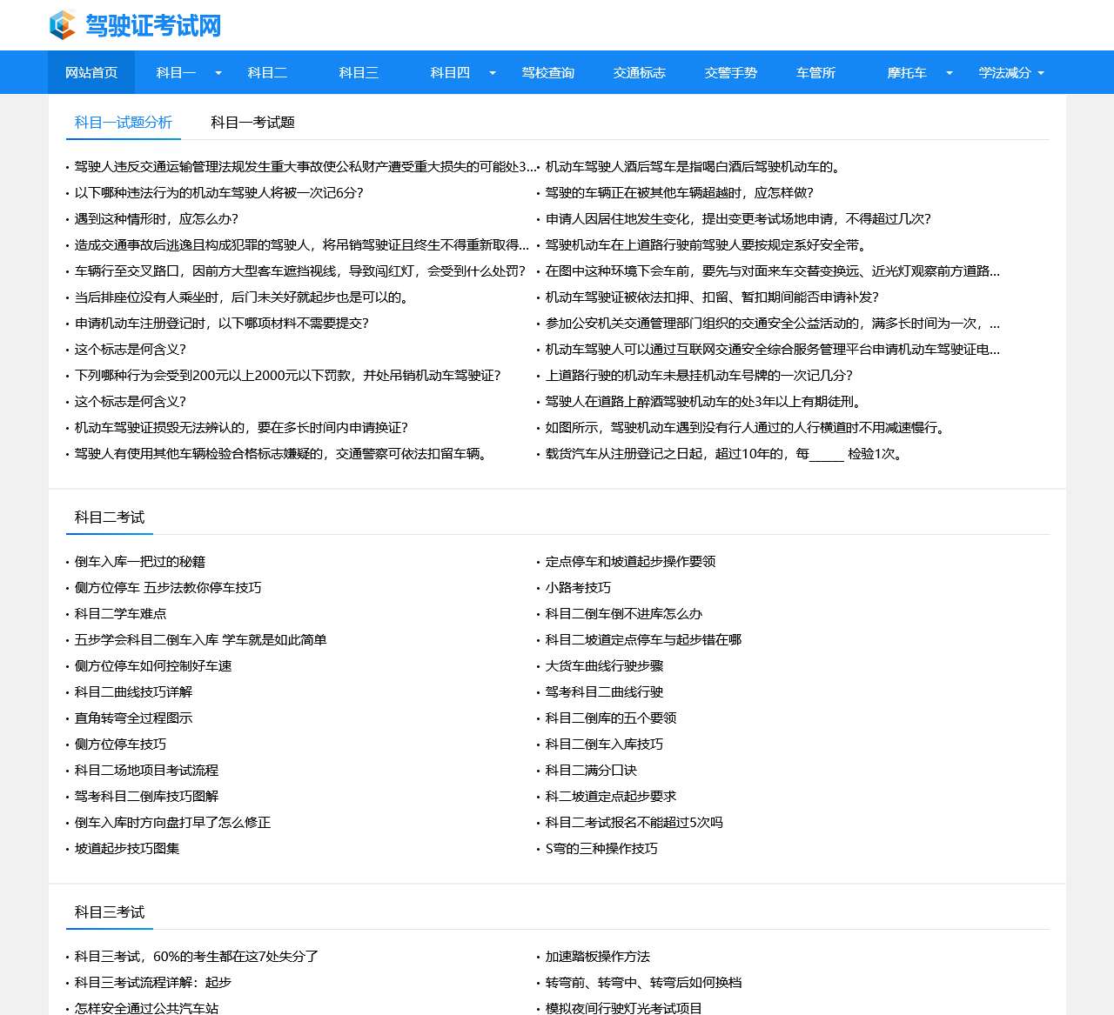Open question 驾驶人在道路上醉酒驾驶机动车
The height and width of the screenshot is (1015, 1114).
(703, 402)
